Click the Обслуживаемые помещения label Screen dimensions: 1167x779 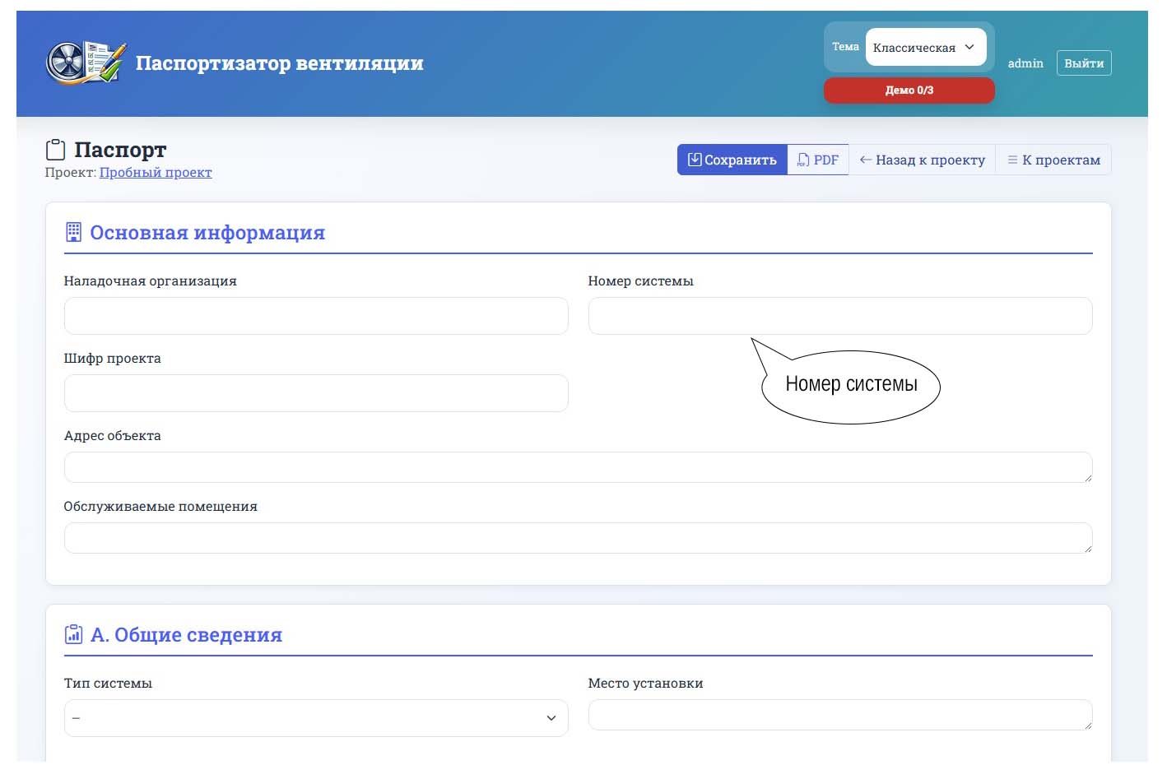[160, 507]
